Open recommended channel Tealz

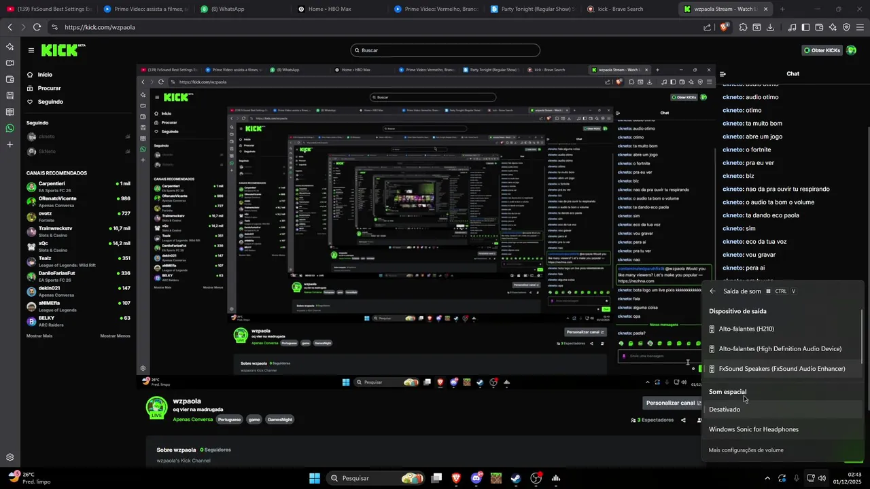point(78,261)
